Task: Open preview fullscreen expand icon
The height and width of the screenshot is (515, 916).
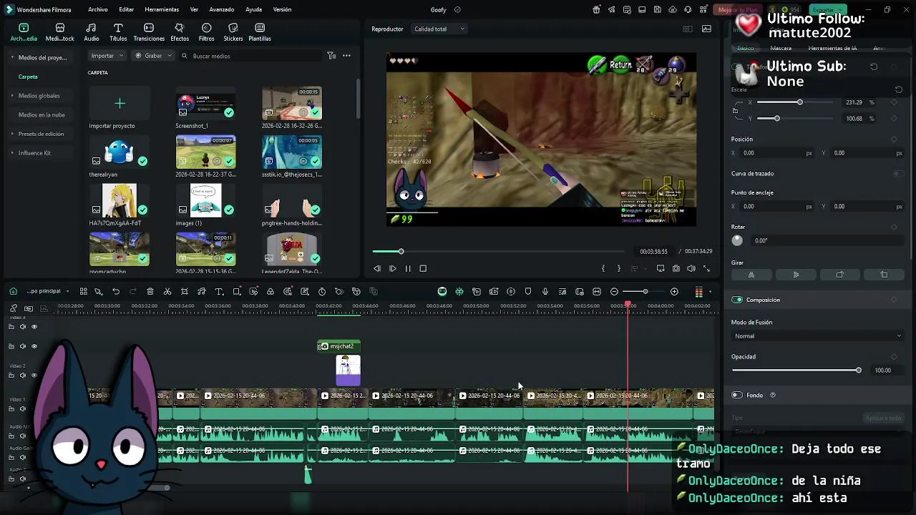Action: [x=706, y=269]
